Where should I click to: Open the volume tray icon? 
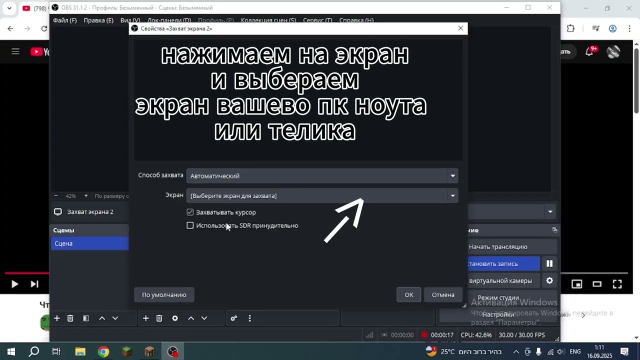pyautogui.click(x=561, y=351)
